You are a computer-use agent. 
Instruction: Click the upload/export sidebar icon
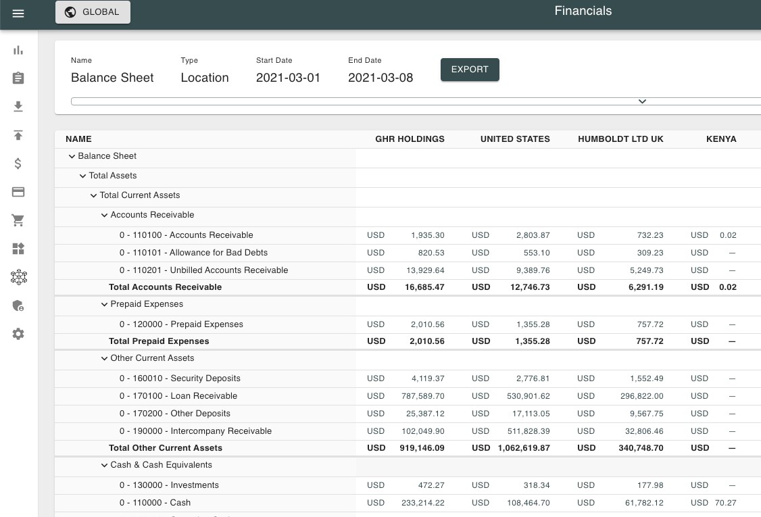pos(18,135)
